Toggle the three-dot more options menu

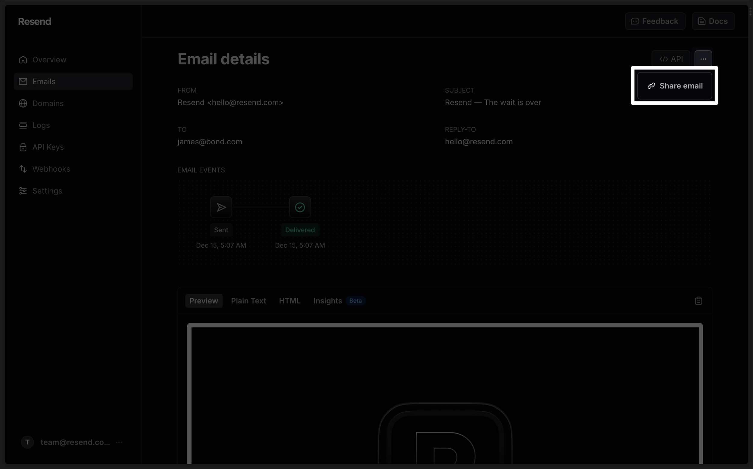click(x=703, y=59)
